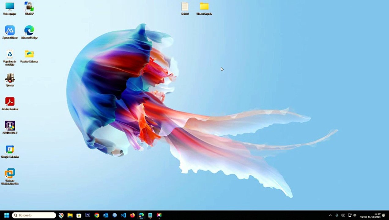
Task: Launch Photoshop from the taskbar
Action: coord(88,215)
